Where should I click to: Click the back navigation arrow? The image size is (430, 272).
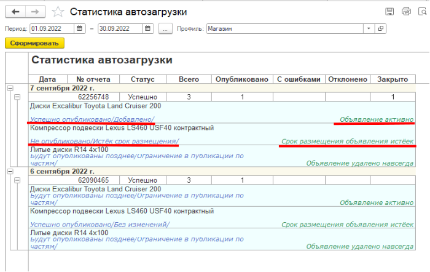point(15,12)
